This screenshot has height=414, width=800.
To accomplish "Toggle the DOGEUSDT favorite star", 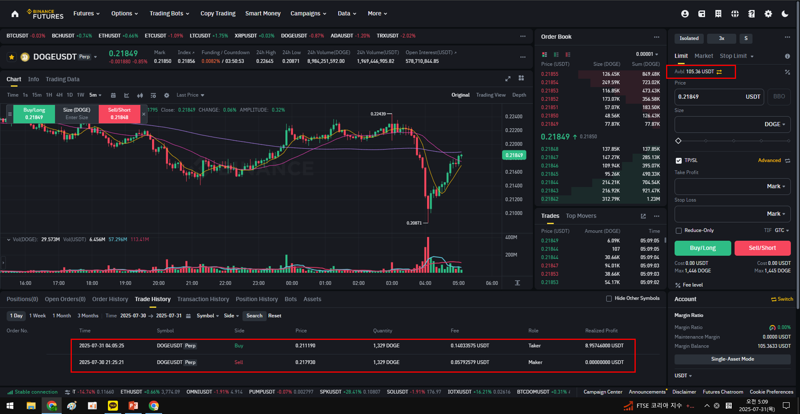I will coord(12,57).
